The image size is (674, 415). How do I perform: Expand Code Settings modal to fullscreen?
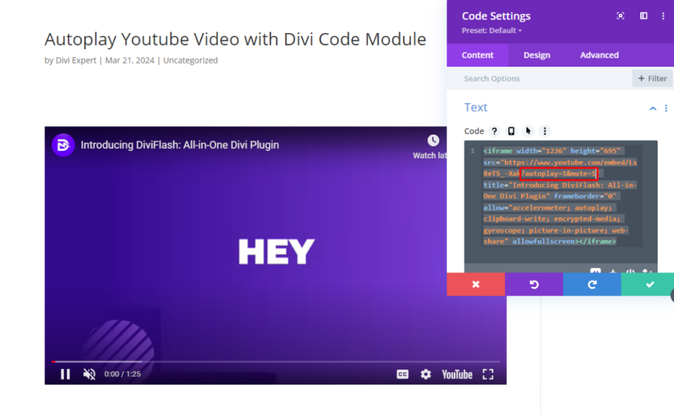point(620,16)
